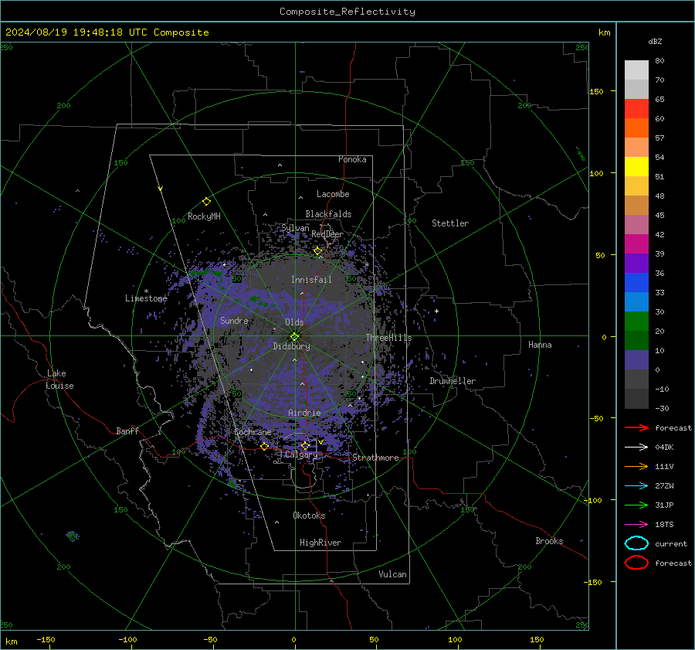The width and height of the screenshot is (695, 650).
Task: Click the Stettler label
Action: [450, 223]
